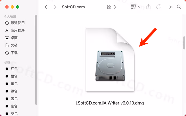Open the group-by options dropdown
Viewport: 186px width, 116px height.
136,7
